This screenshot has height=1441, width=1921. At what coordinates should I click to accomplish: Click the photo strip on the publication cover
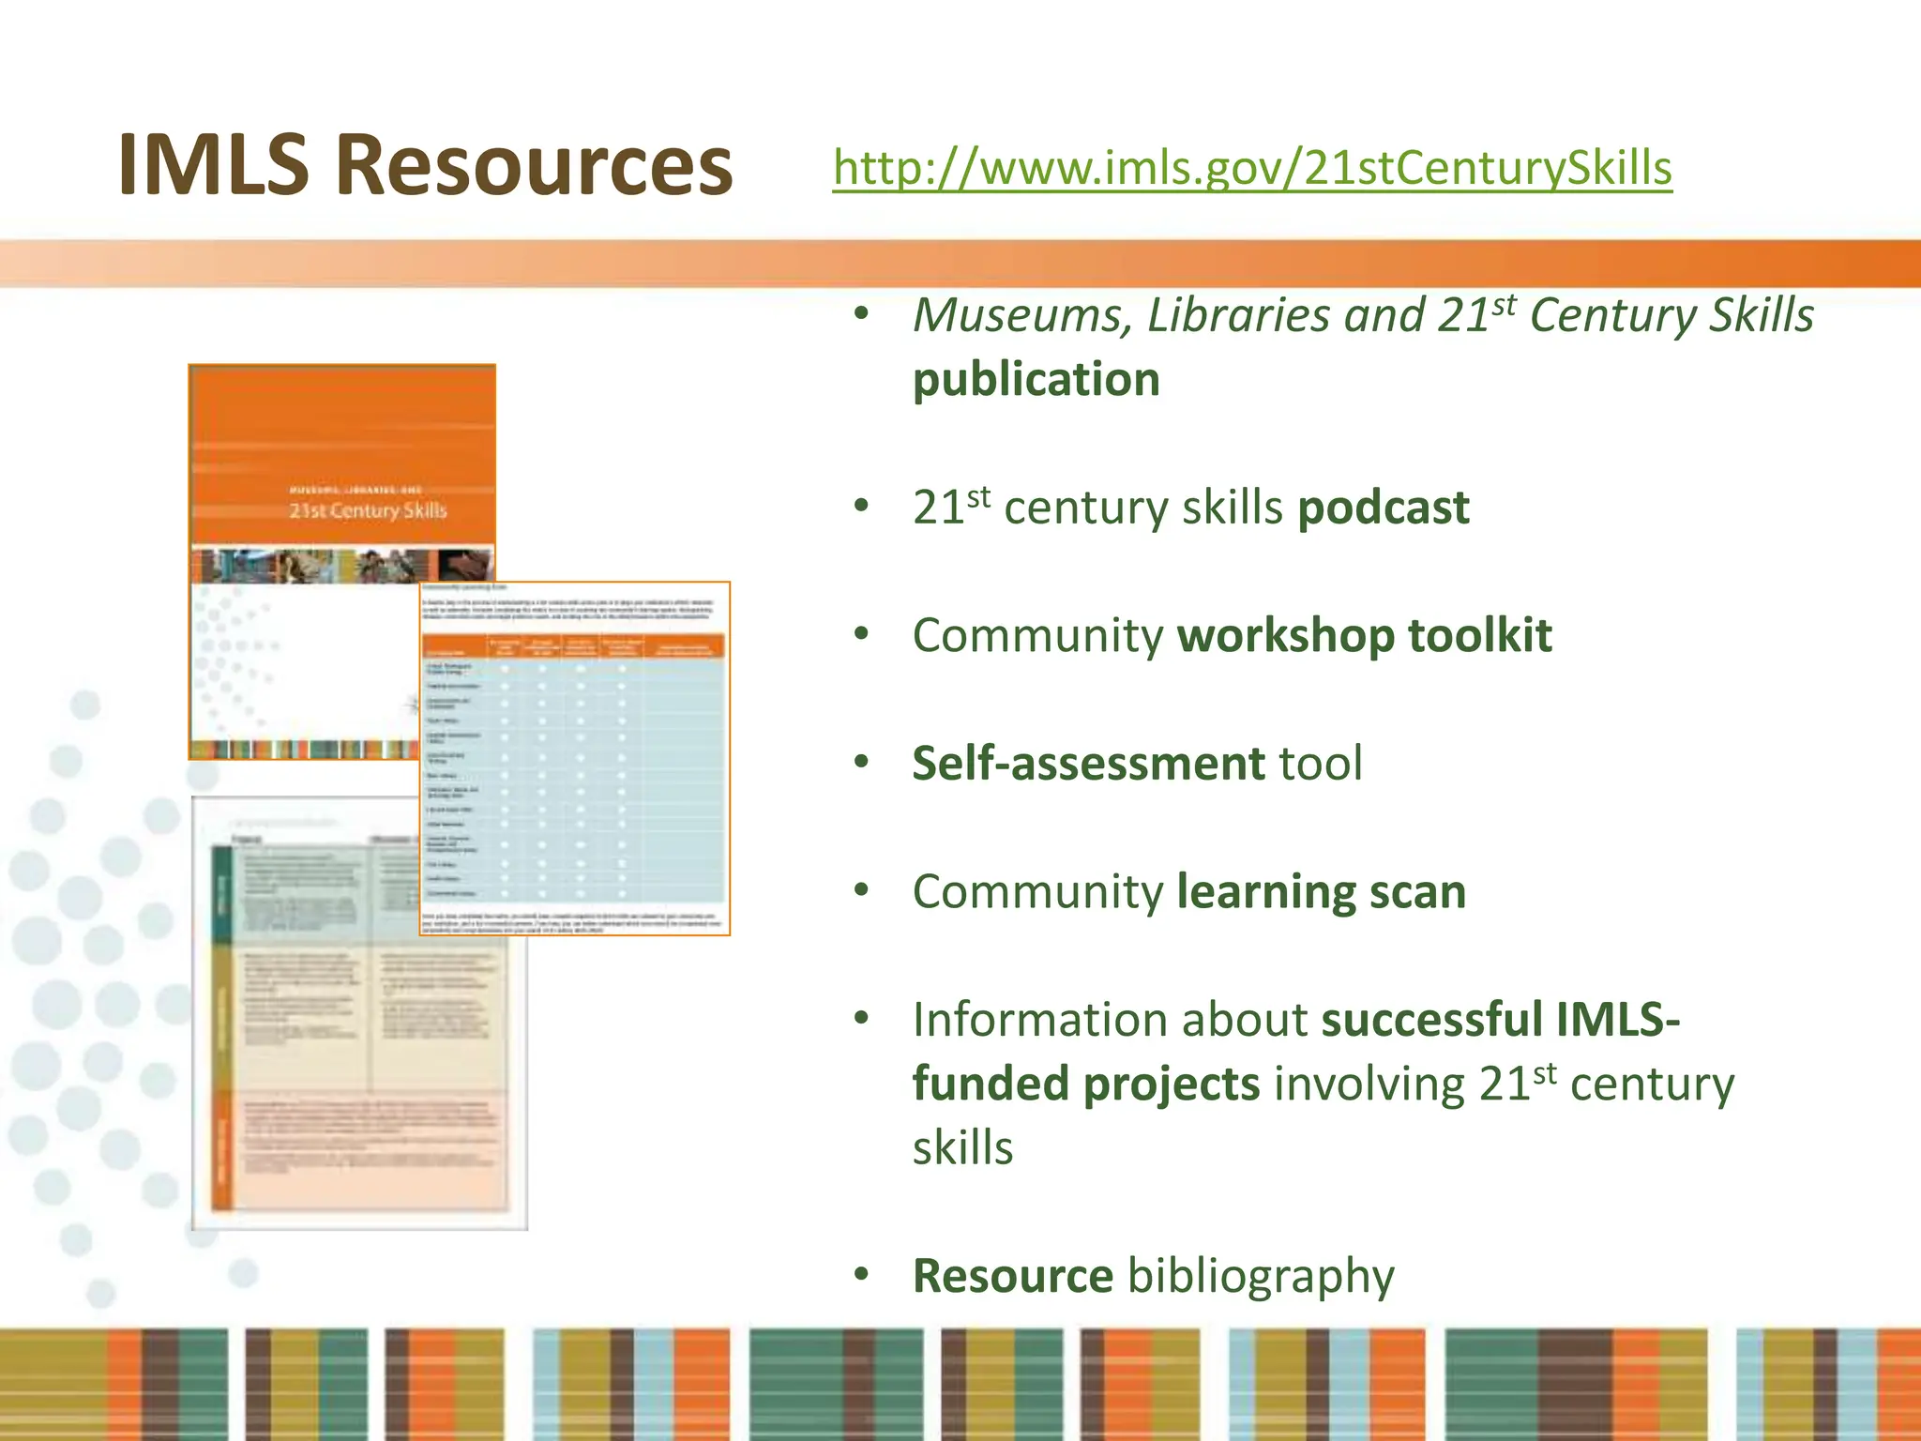pos(342,565)
